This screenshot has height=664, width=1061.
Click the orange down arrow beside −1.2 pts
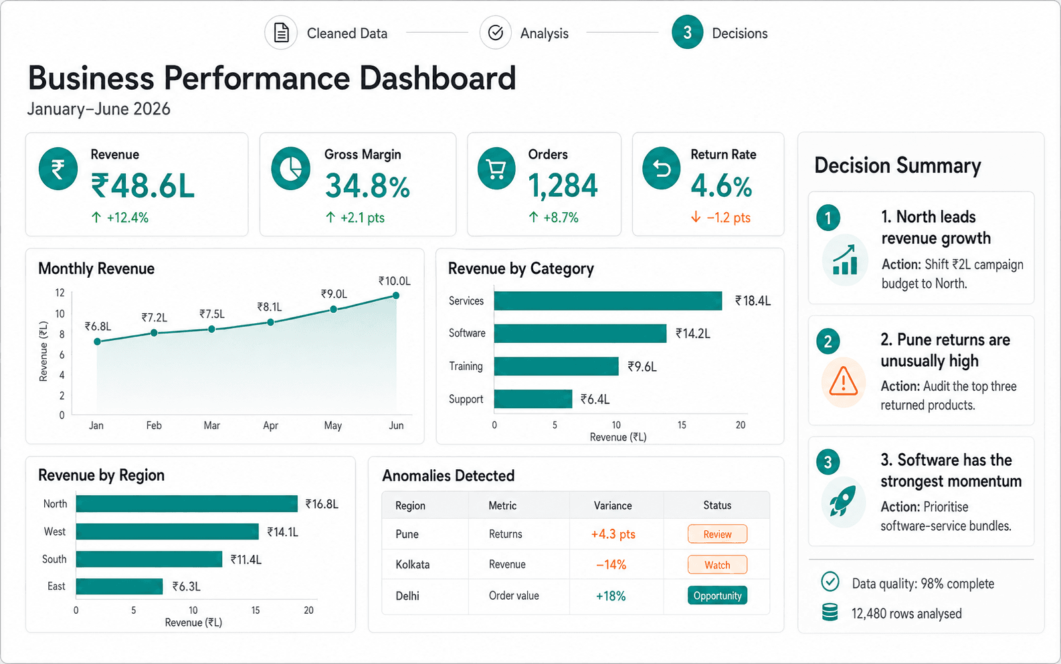(x=696, y=218)
